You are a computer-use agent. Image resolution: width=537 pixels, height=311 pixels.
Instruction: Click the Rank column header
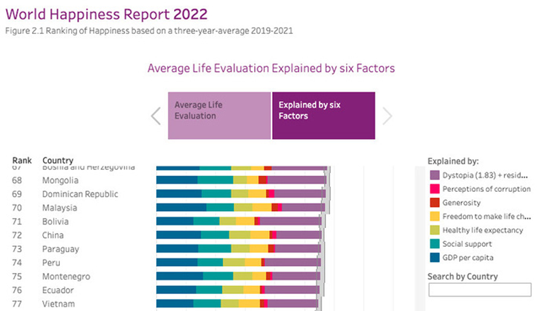click(x=22, y=160)
